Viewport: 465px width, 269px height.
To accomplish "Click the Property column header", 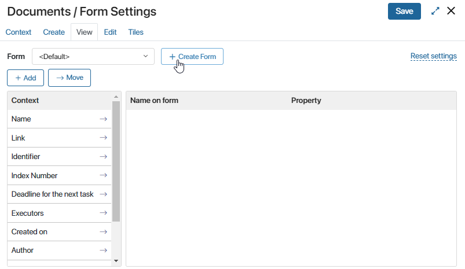I will tap(306, 101).
